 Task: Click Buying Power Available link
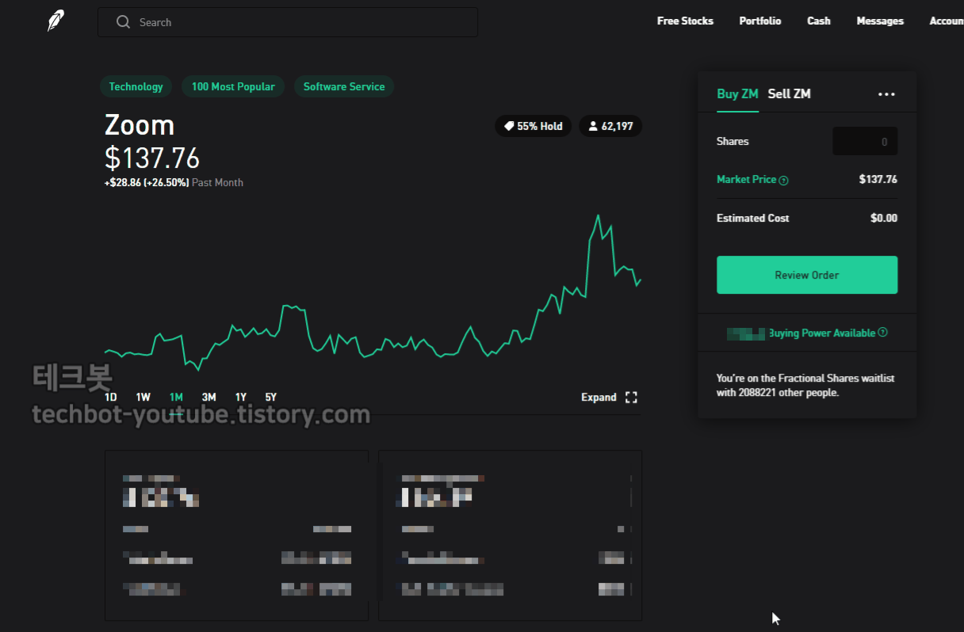pos(821,333)
